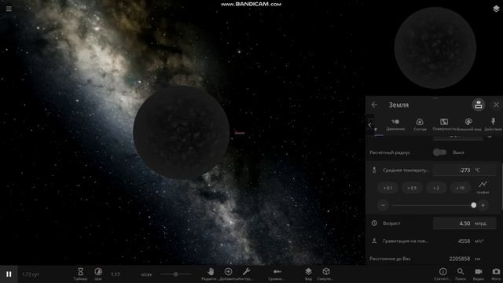The height and width of the screenshot is (283, 503).
Task: Toggle the Расчётный радиус switch
Action: (x=439, y=153)
